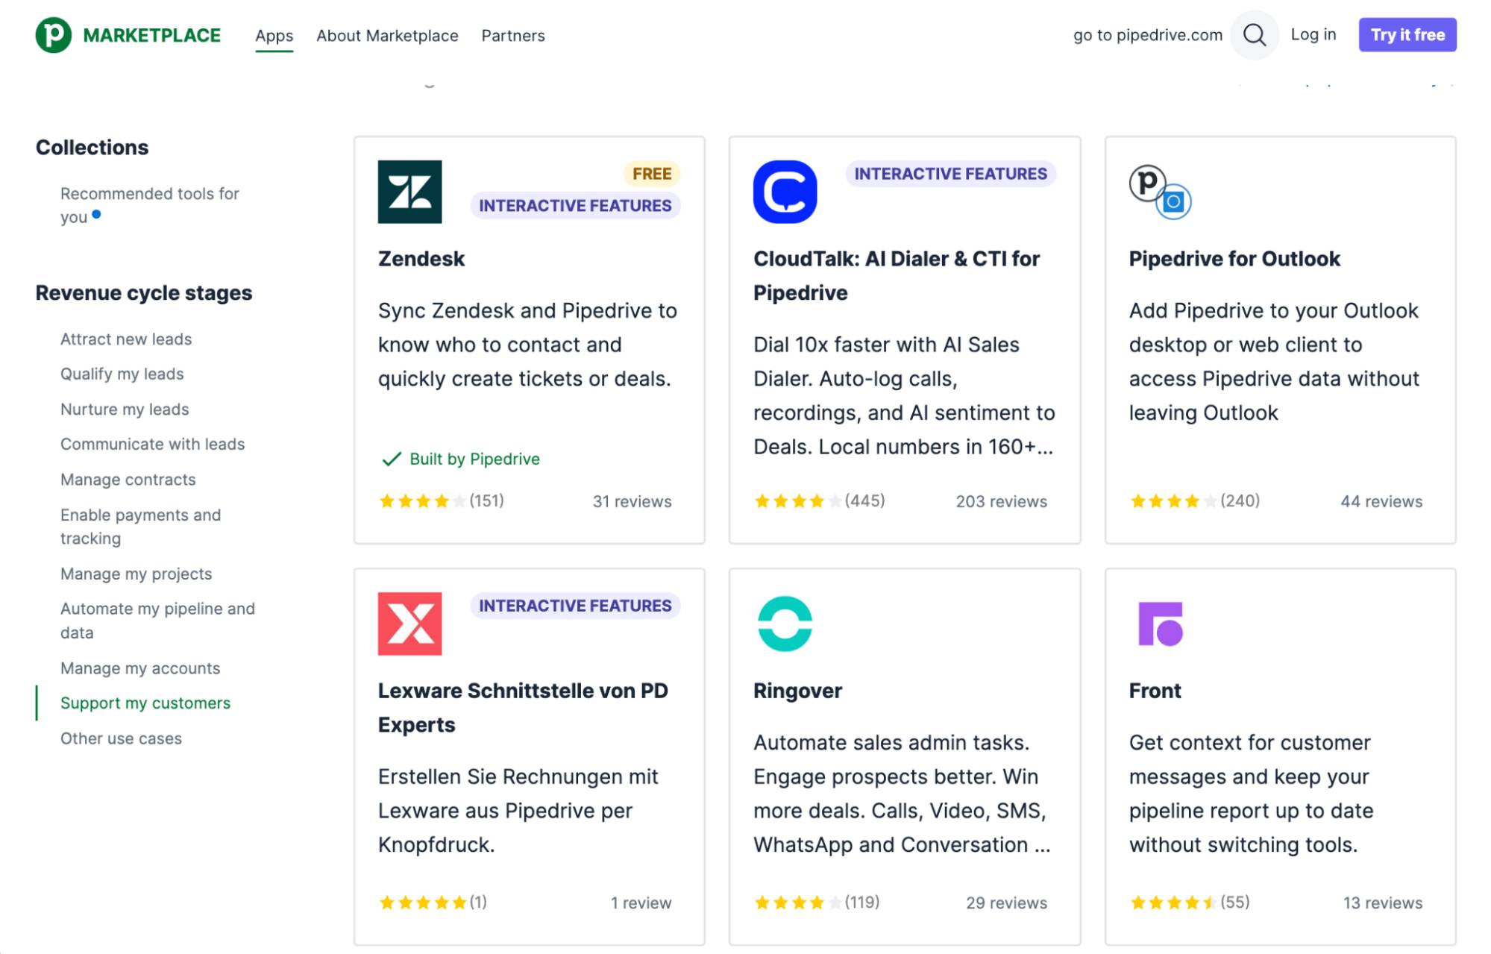Click the Pipedrive for Outlook logo
The height and width of the screenshot is (954, 1491).
(1160, 192)
